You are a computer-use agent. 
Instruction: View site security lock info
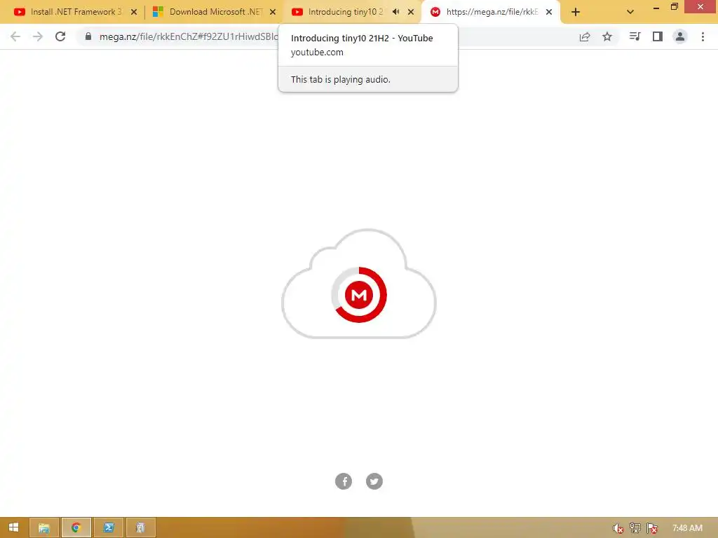88,36
